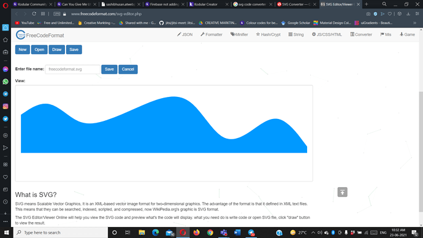This screenshot has height=238, width=423.
Task: Open Twitter in Opera sidebar
Action: [6, 119]
